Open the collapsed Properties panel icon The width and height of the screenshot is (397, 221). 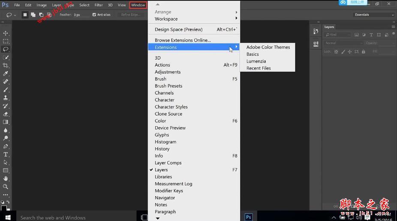point(316,44)
